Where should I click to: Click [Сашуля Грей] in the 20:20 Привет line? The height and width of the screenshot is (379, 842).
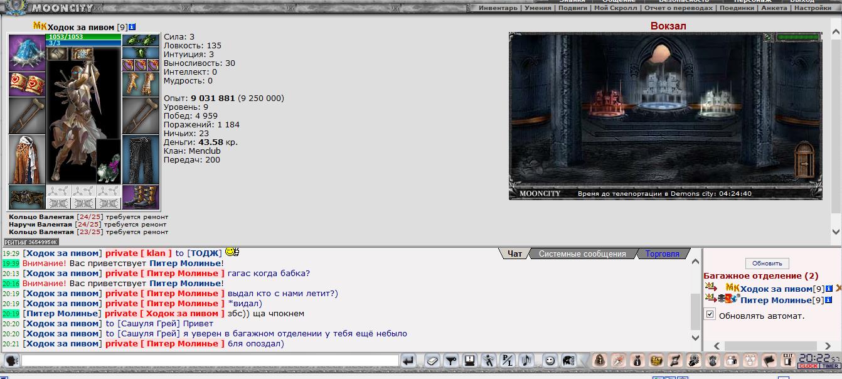point(149,324)
